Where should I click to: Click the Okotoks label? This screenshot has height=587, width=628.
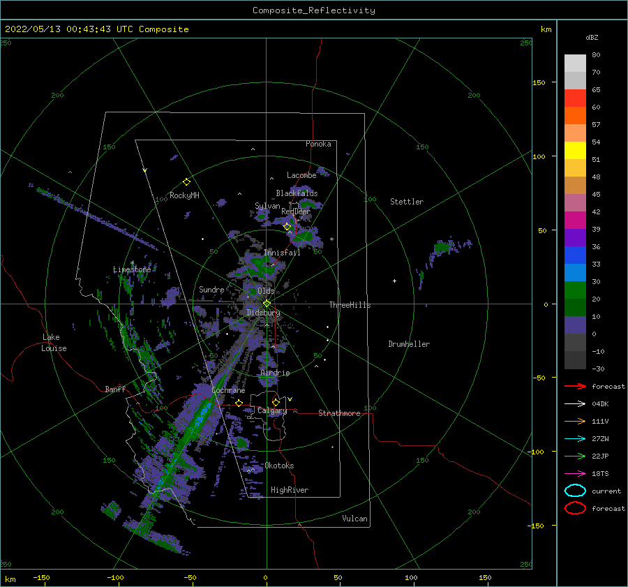point(279,466)
